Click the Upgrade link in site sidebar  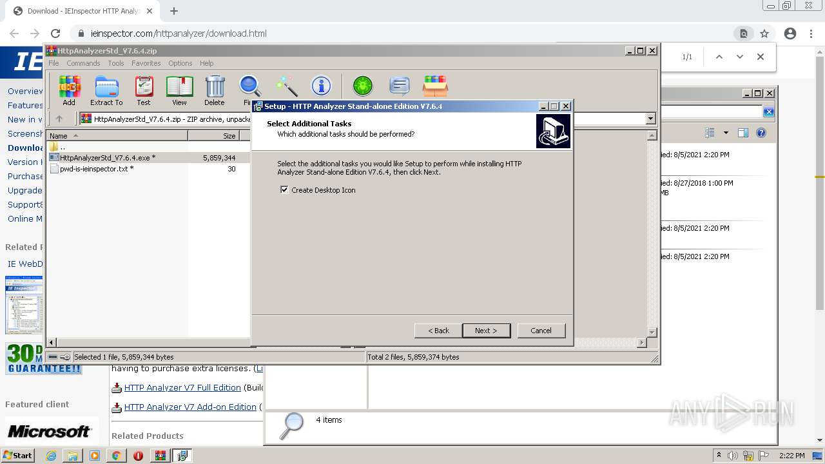pyautogui.click(x=25, y=190)
